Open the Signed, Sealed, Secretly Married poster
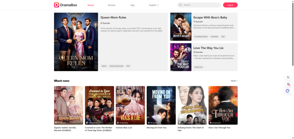Viewport: 294px width, 139px height. point(68,105)
